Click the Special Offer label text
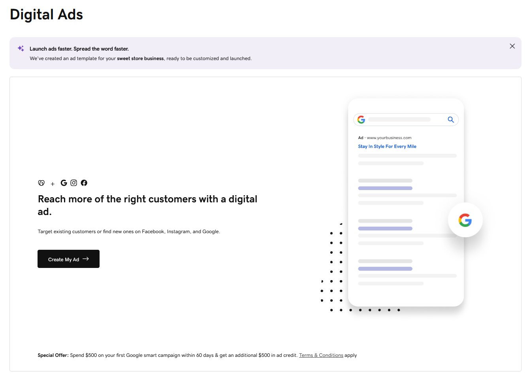Viewport: 531px width, 379px height. 53,355
